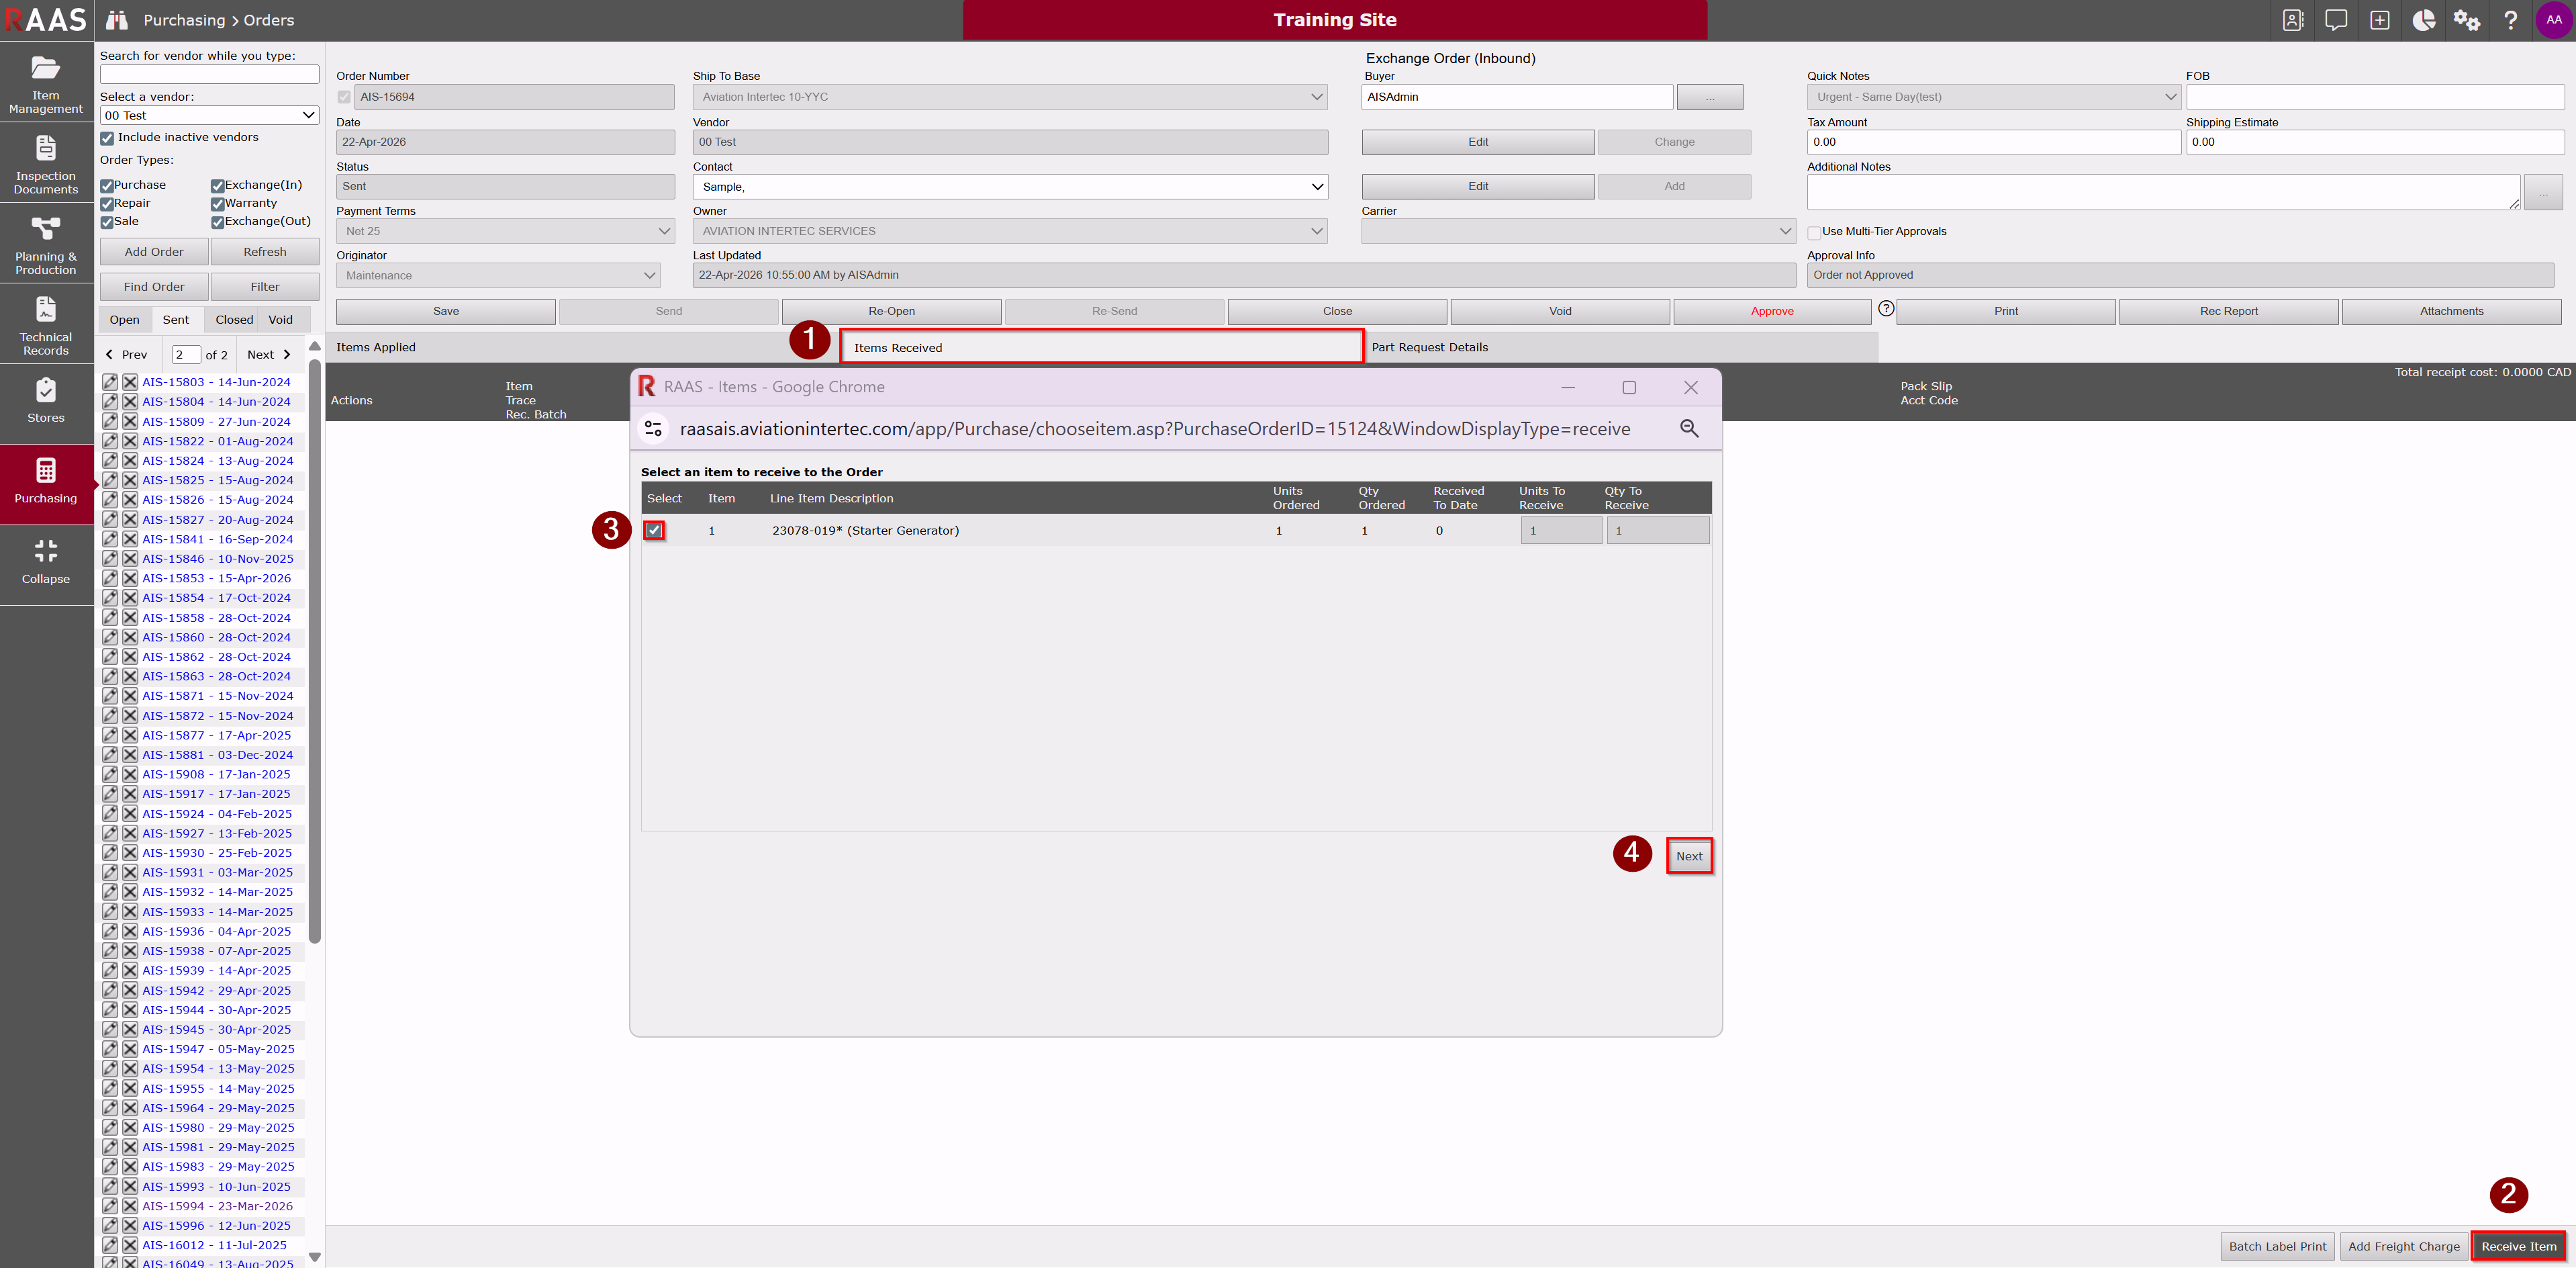This screenshot has width=2576, height=1268.
Task: Toggle the Purchase order type checkbox
Action: [x=107, y=186]
